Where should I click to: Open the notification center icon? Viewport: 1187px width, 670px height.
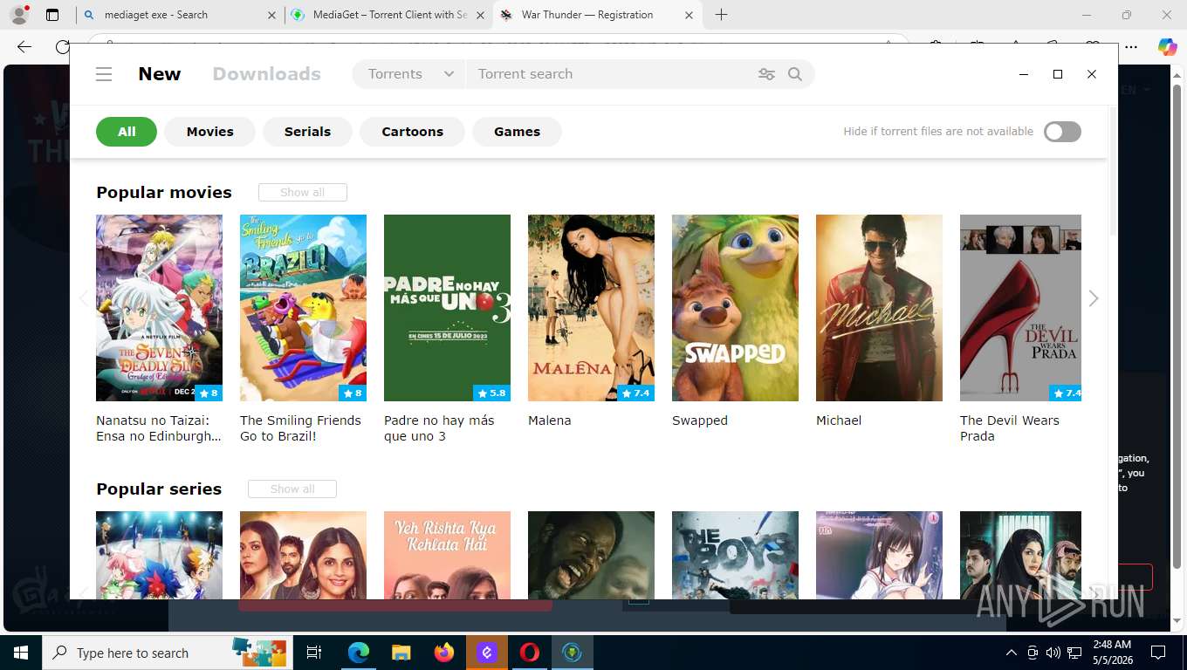pos(1158,653)
